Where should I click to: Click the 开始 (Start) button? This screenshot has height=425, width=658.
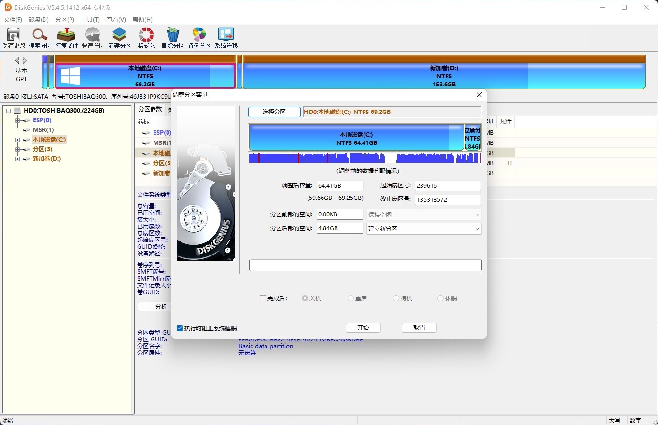[363, 328]
